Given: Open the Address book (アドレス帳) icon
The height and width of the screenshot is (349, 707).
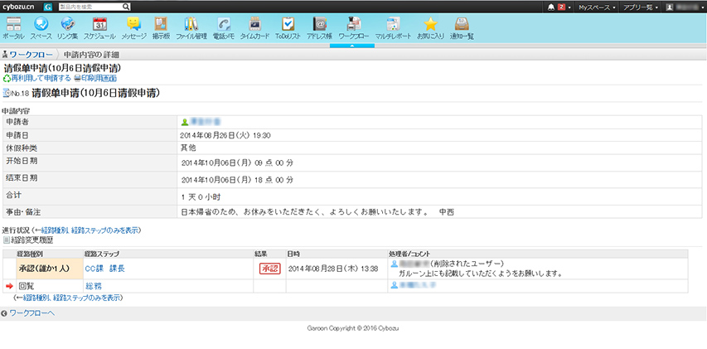Looking at the screenshot, I should tap(319, 24).
